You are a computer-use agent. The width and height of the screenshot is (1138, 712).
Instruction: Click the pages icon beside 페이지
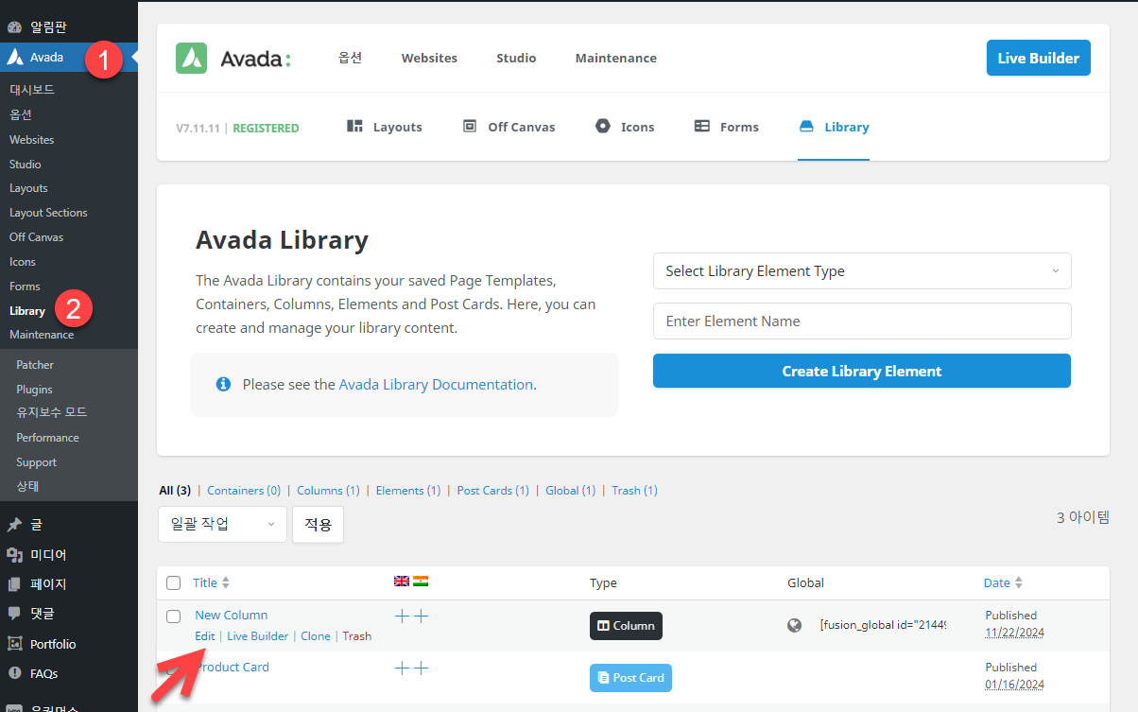tap(14, 584)
